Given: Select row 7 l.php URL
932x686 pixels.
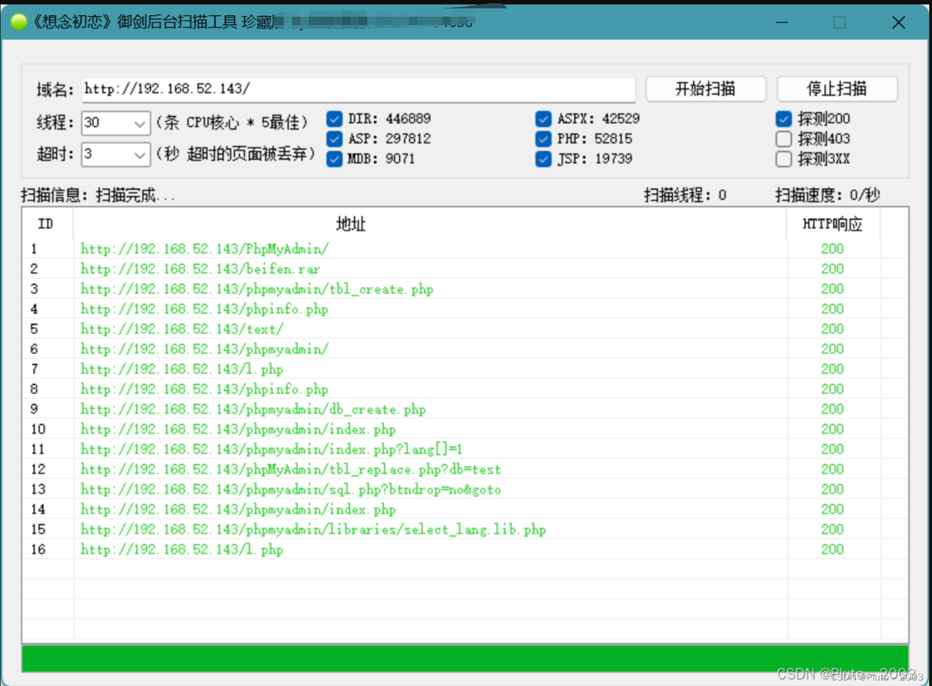Looking at the screenshot, I should 182,369.
